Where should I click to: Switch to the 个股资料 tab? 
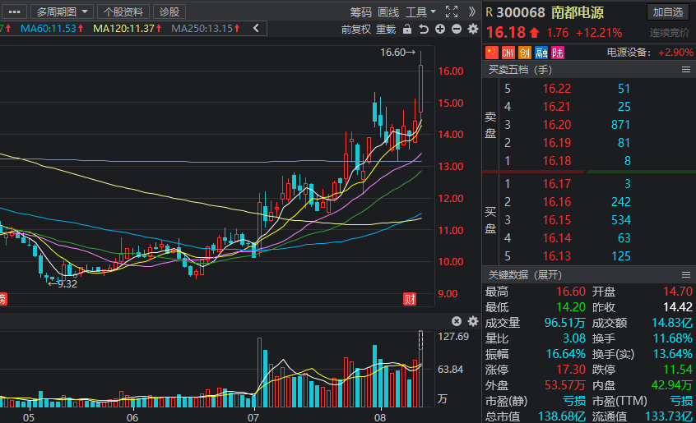pyautogui.click(x=123, y=11)
